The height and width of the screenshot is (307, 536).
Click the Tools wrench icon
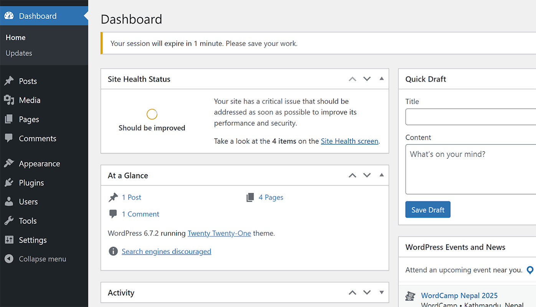9,221
